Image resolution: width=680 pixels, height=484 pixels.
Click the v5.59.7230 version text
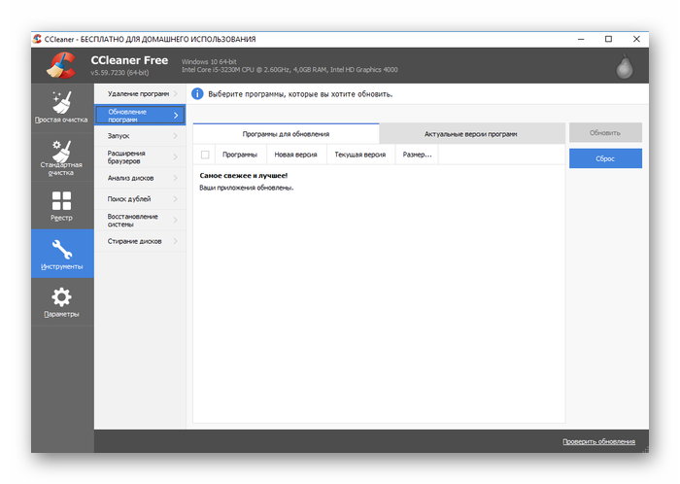click(119, 73)
